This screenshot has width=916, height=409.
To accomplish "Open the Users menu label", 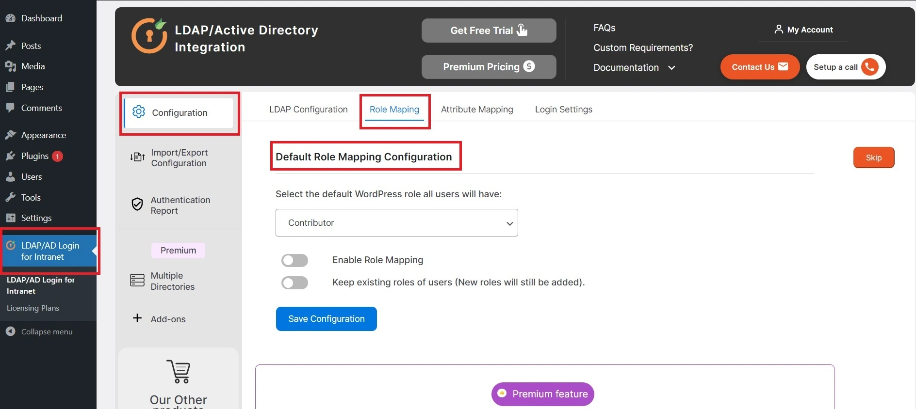I will [x=32, y=177].
